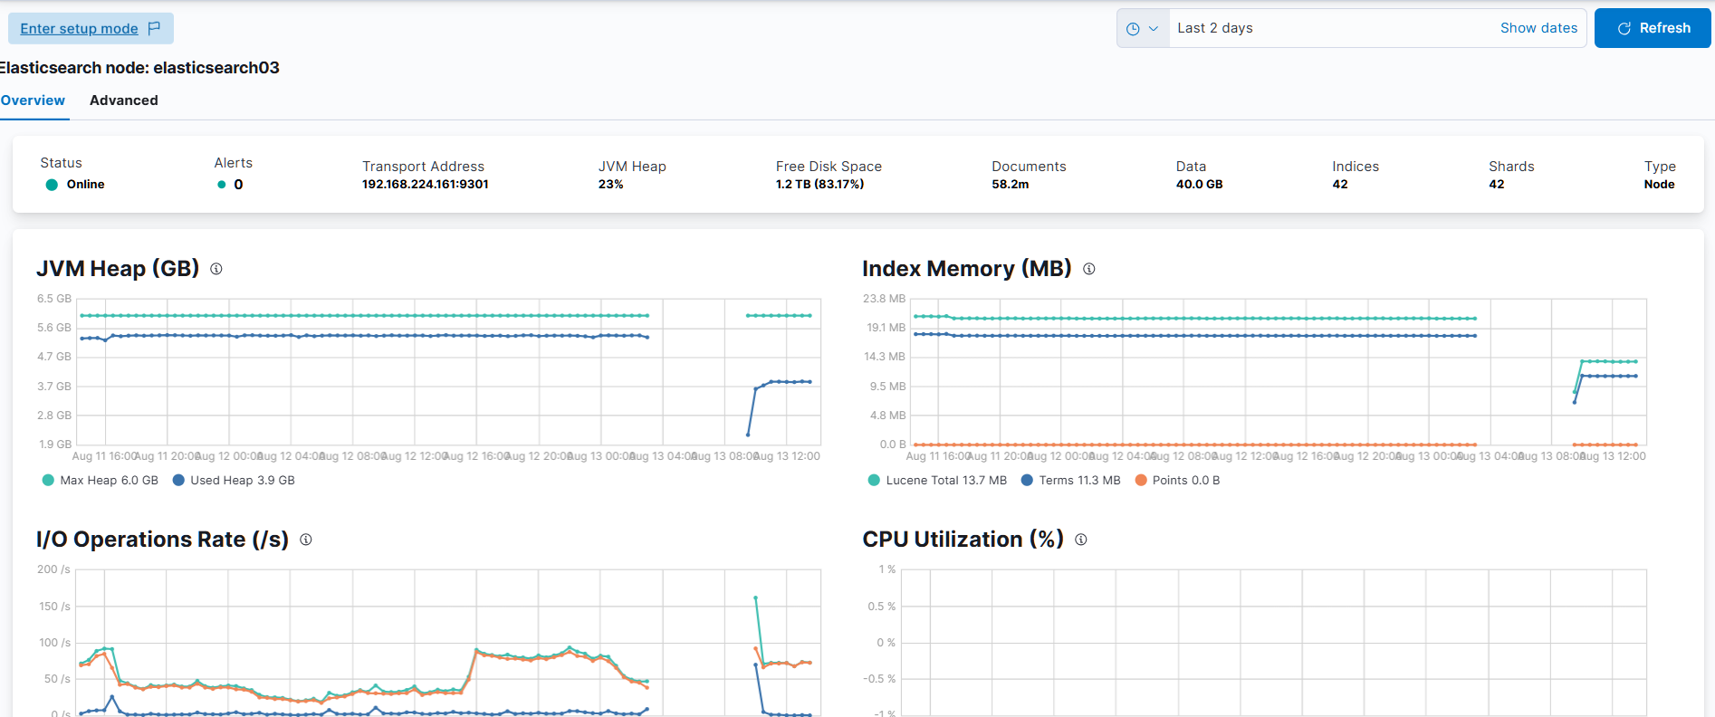
Task: Click info icon beside CPU Utilization title
Action: [x=1081, y=540]
